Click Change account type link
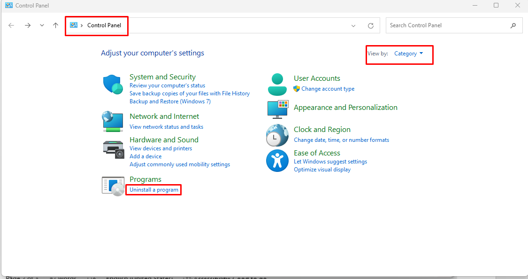The image size is (528, 279). tap(328, 89)
